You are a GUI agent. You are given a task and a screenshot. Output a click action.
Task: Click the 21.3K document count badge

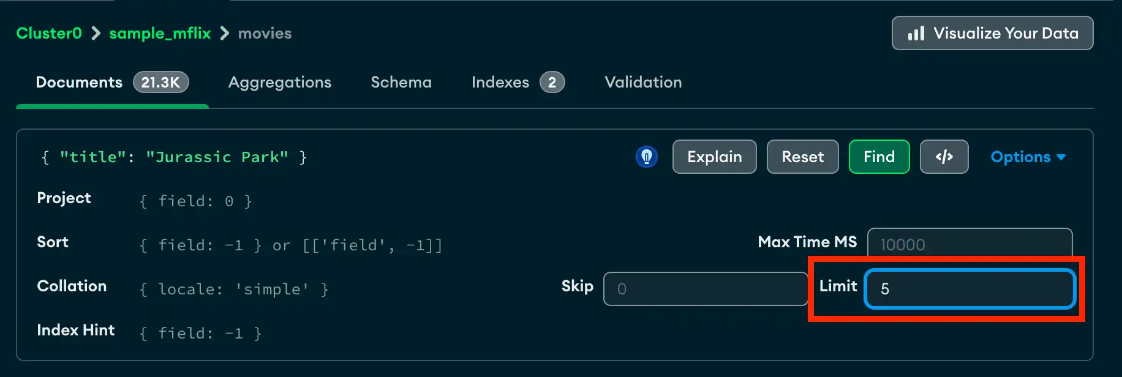[160, 81]
